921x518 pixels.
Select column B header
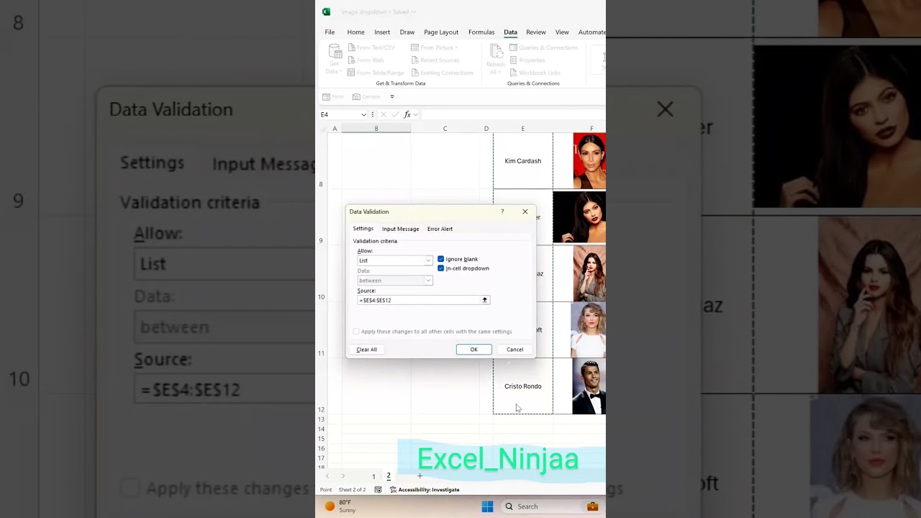(376, 128)
